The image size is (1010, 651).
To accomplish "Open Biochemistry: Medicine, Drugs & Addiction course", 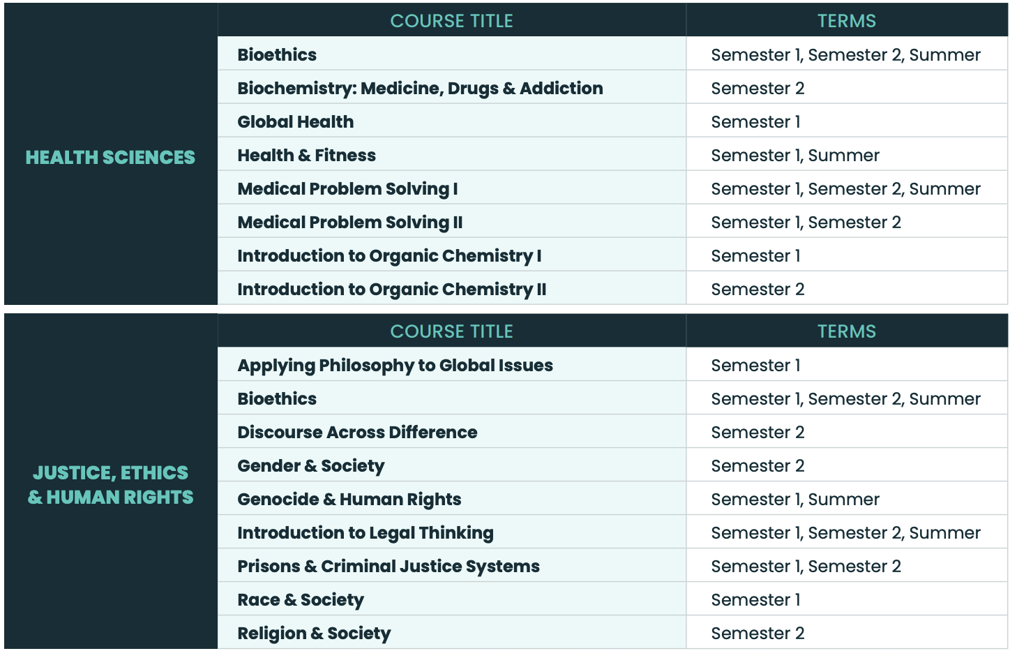I will pos(420,89).
